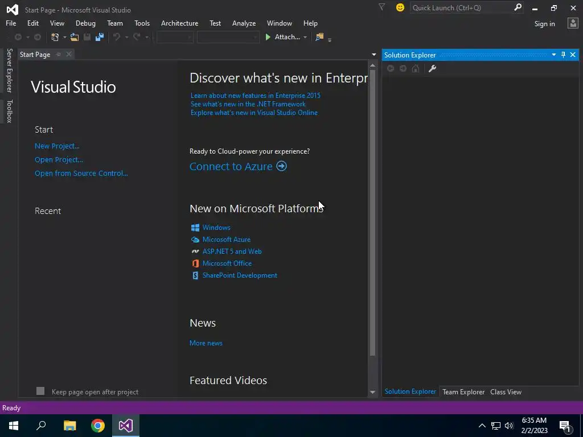Click the New Project... link

57,146
